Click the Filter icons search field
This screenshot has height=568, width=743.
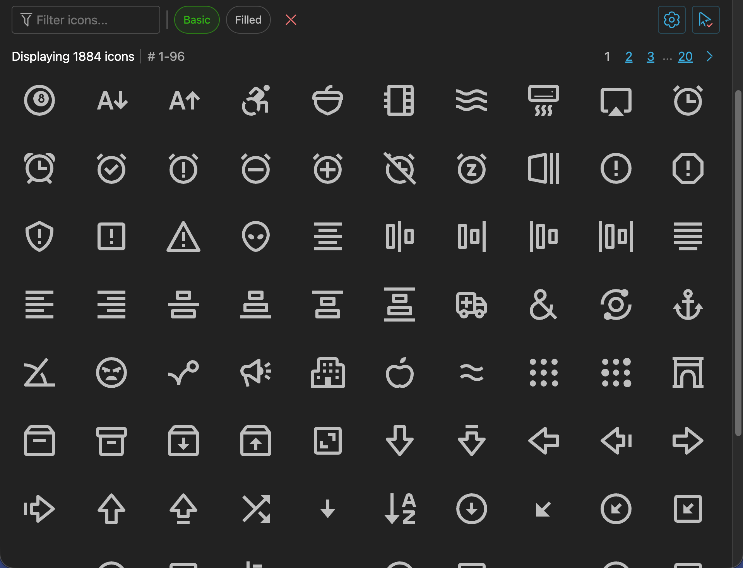pyautogui.click(x=86, y=20)
